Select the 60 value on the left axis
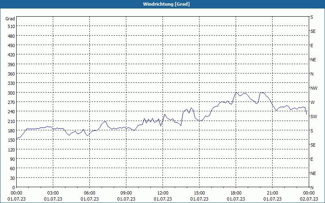Viewport: 325px width, 203px height. click(x=13, y=168)
